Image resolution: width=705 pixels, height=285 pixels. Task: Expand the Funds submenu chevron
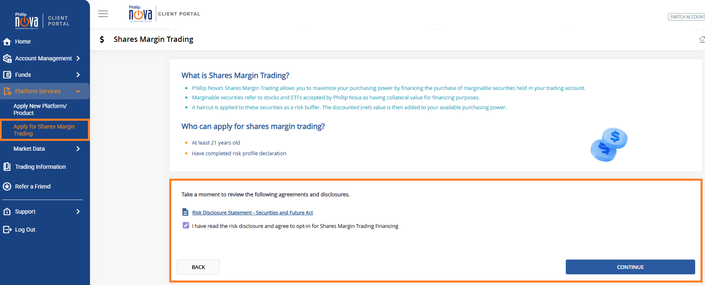point(78,75)
